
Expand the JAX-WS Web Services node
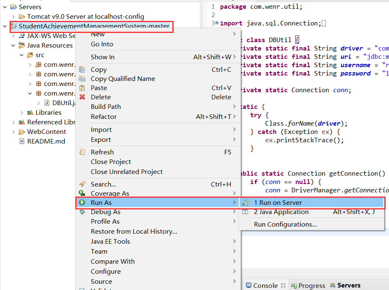click(x=13, y=35)
